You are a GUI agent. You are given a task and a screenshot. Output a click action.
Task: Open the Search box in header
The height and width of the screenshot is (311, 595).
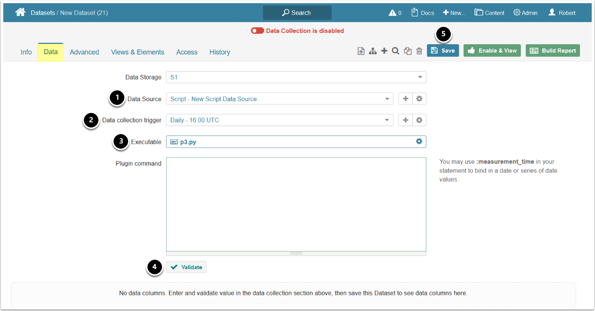coord(297,13)
